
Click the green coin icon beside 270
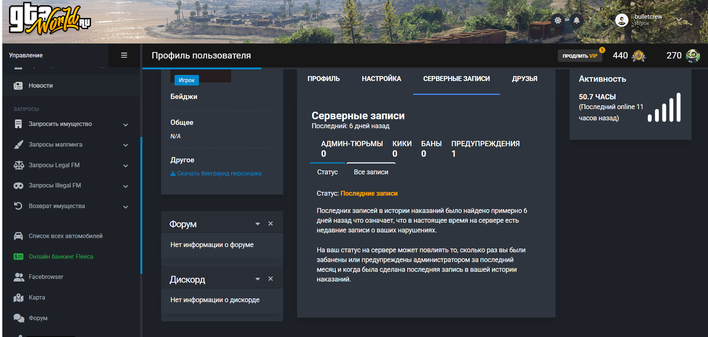click(x=693, y=56)
